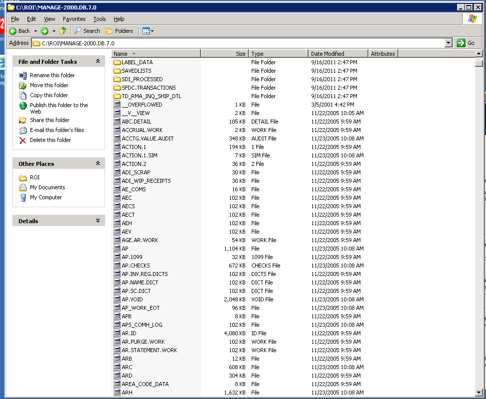Click the Back arrow icon
Image resolution: width=486 pixels, height=399 pixels.
pos(12,31)
